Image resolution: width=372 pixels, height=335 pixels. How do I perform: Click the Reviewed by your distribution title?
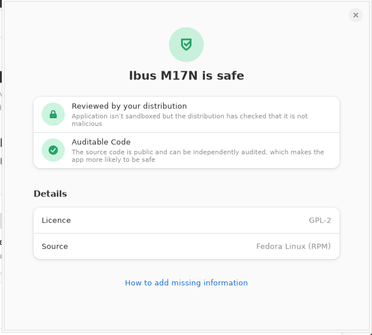(129, 106)
